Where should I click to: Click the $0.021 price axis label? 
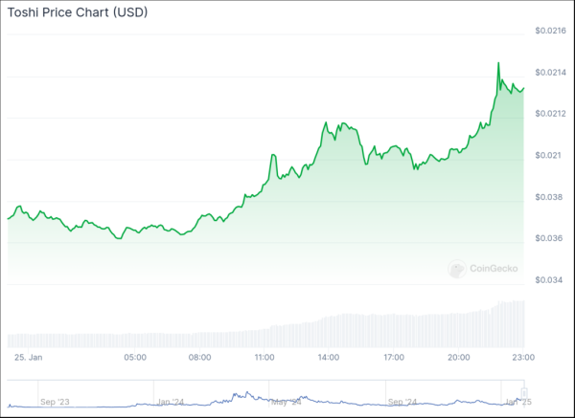(x=547, y=156)
